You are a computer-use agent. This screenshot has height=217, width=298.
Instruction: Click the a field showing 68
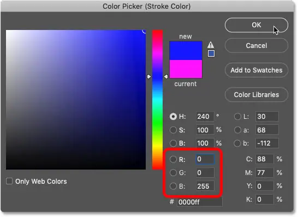point(267,130)
